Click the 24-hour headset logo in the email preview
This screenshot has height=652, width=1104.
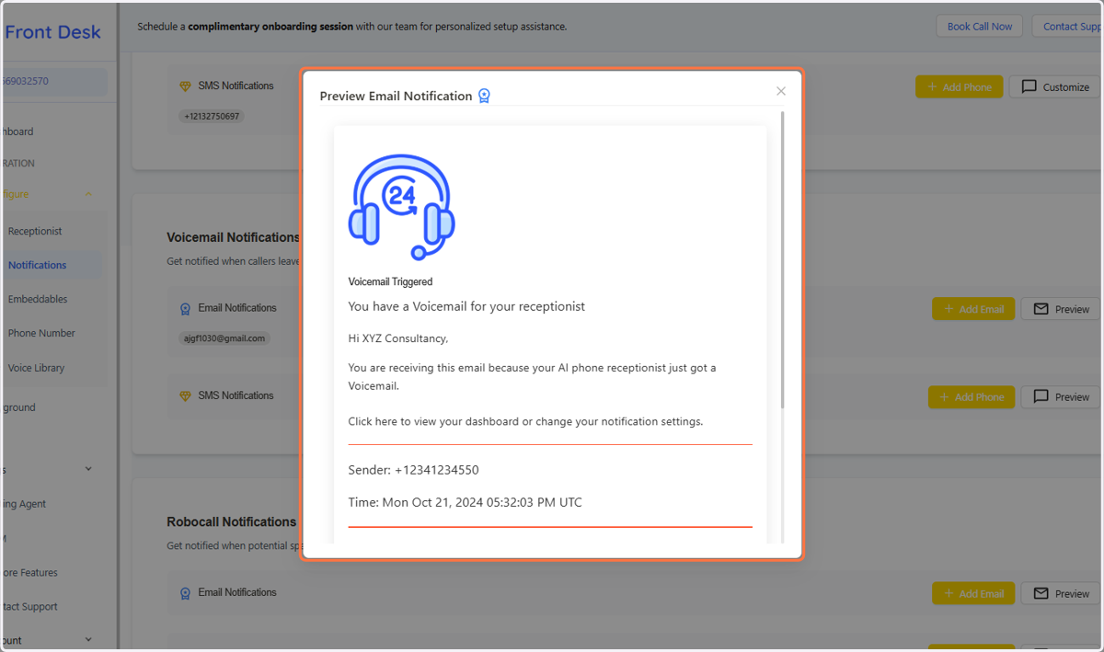coord(401,207)
